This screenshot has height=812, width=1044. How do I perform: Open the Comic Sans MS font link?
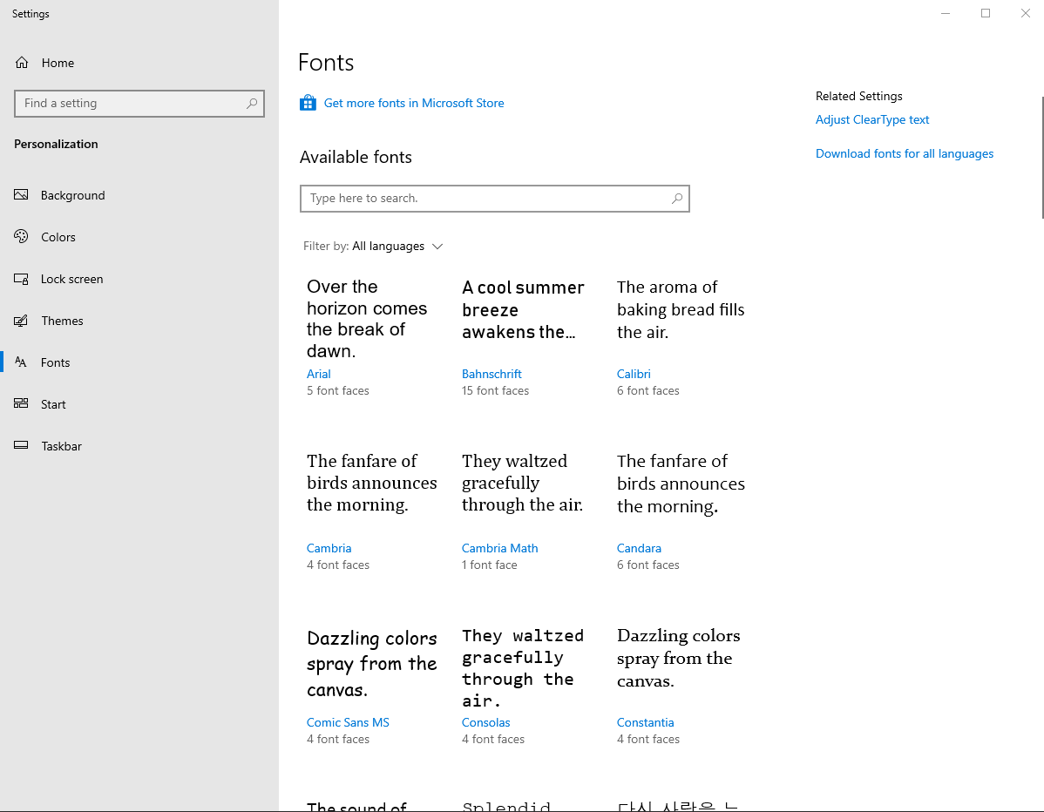pos(348,723)
